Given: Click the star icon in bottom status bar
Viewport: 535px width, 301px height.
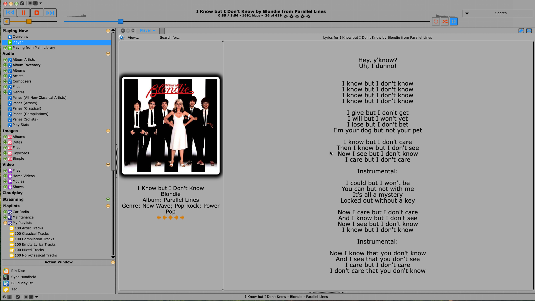Looking at the screenshot, I should pos(31,297).
